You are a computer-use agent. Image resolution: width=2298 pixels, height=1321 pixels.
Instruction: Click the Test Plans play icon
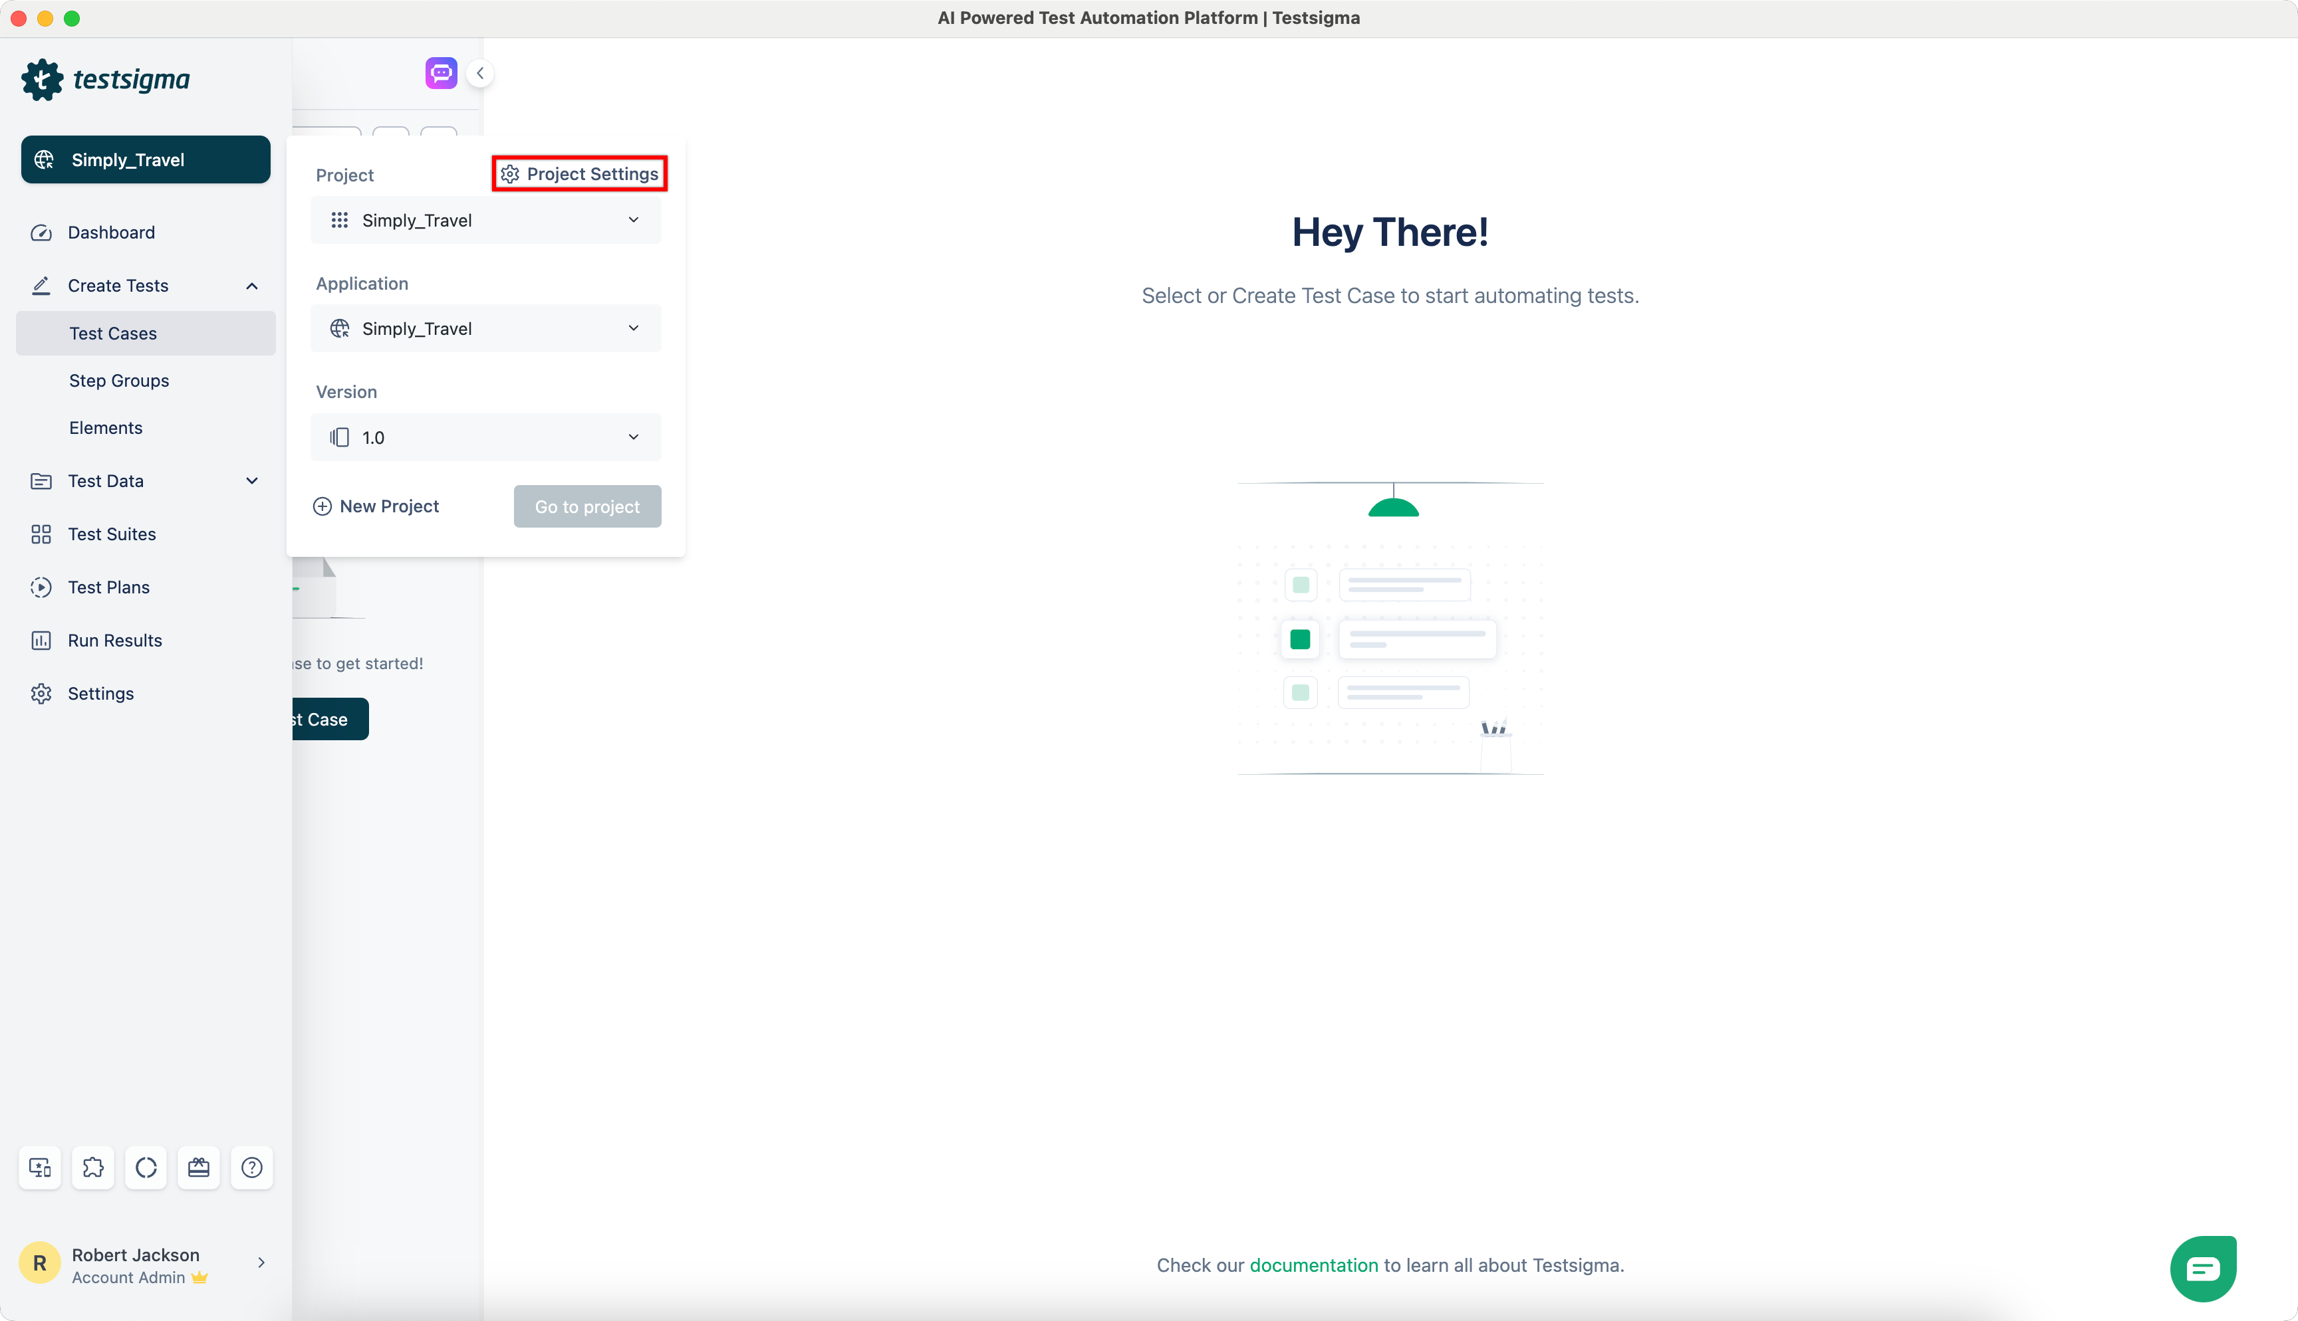(41, 587)
